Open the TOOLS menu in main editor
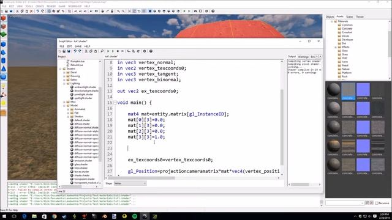392x220 pixels. tap(29, 6)
